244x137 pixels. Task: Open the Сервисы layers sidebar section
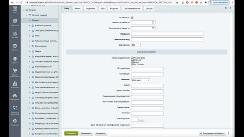pyautogui.click(x=15, y=60)
